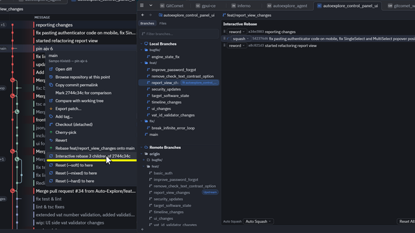Open the hamburger menu icon
The height and width of the screenshot is (233, 415).
[142, 6]
